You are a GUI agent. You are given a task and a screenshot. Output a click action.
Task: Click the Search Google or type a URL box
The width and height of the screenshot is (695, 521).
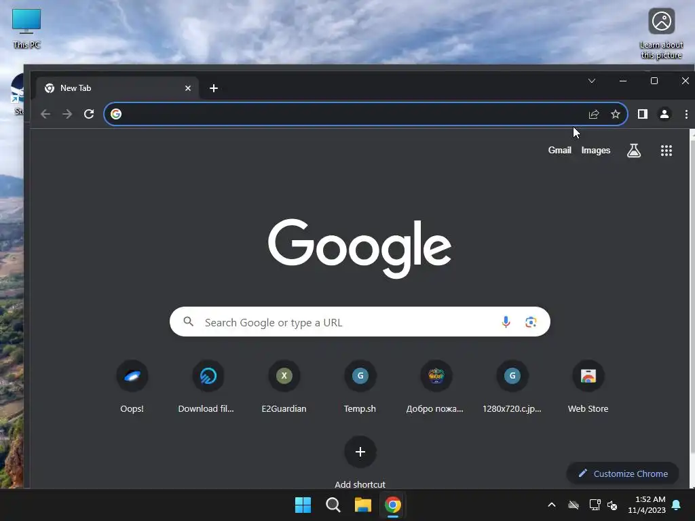360,322
